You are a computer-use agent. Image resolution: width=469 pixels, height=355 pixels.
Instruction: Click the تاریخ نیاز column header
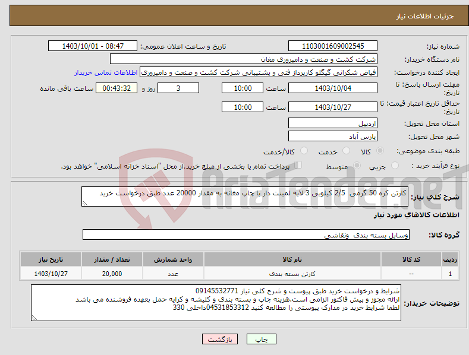51,259
